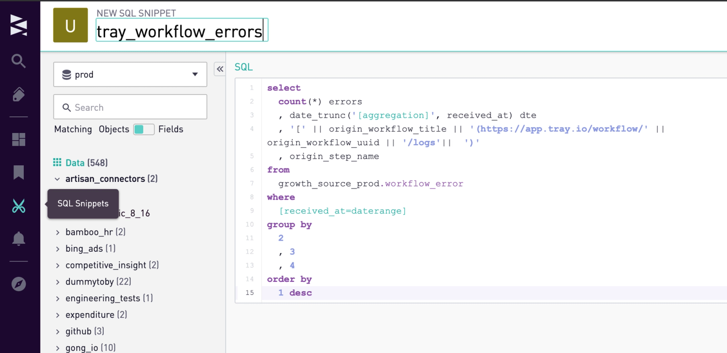Click the schema Search field

click(x=130, y=107)
